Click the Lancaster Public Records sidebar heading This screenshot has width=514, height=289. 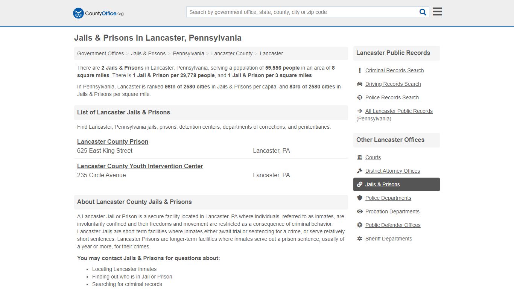pyautogui.click(x=393, y=53)
